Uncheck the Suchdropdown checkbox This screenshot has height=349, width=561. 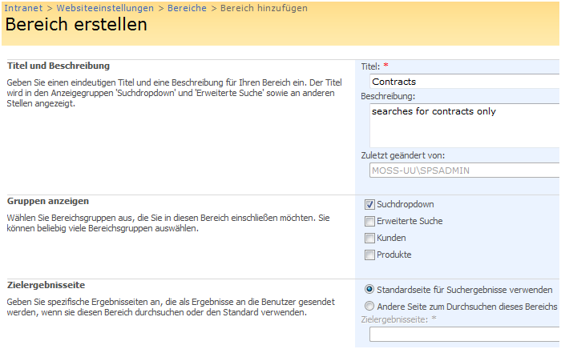[x=369, y=204]
